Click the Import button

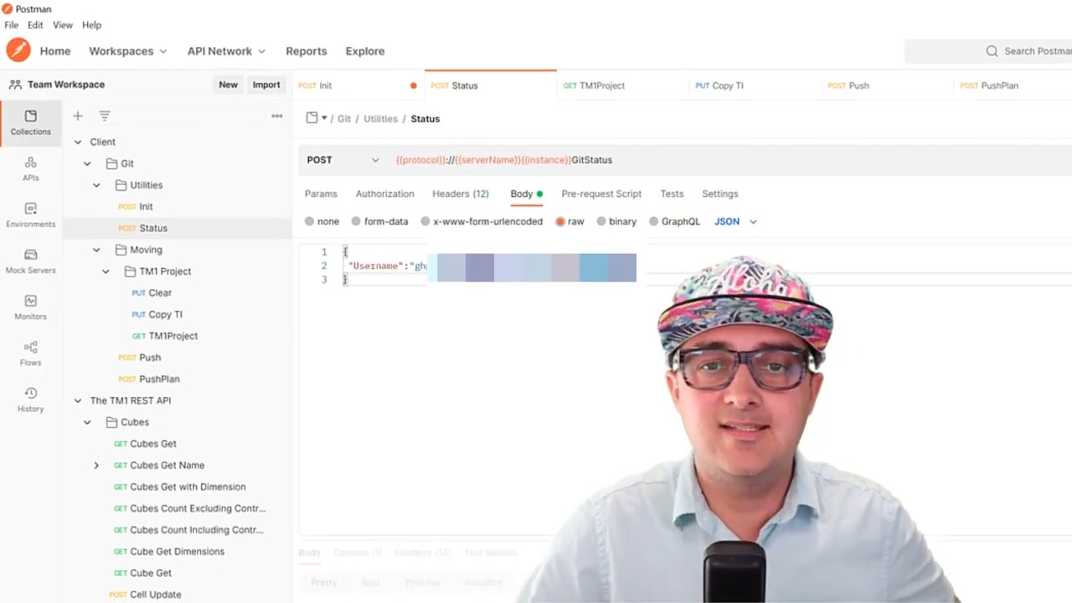[x=266, y=85]
